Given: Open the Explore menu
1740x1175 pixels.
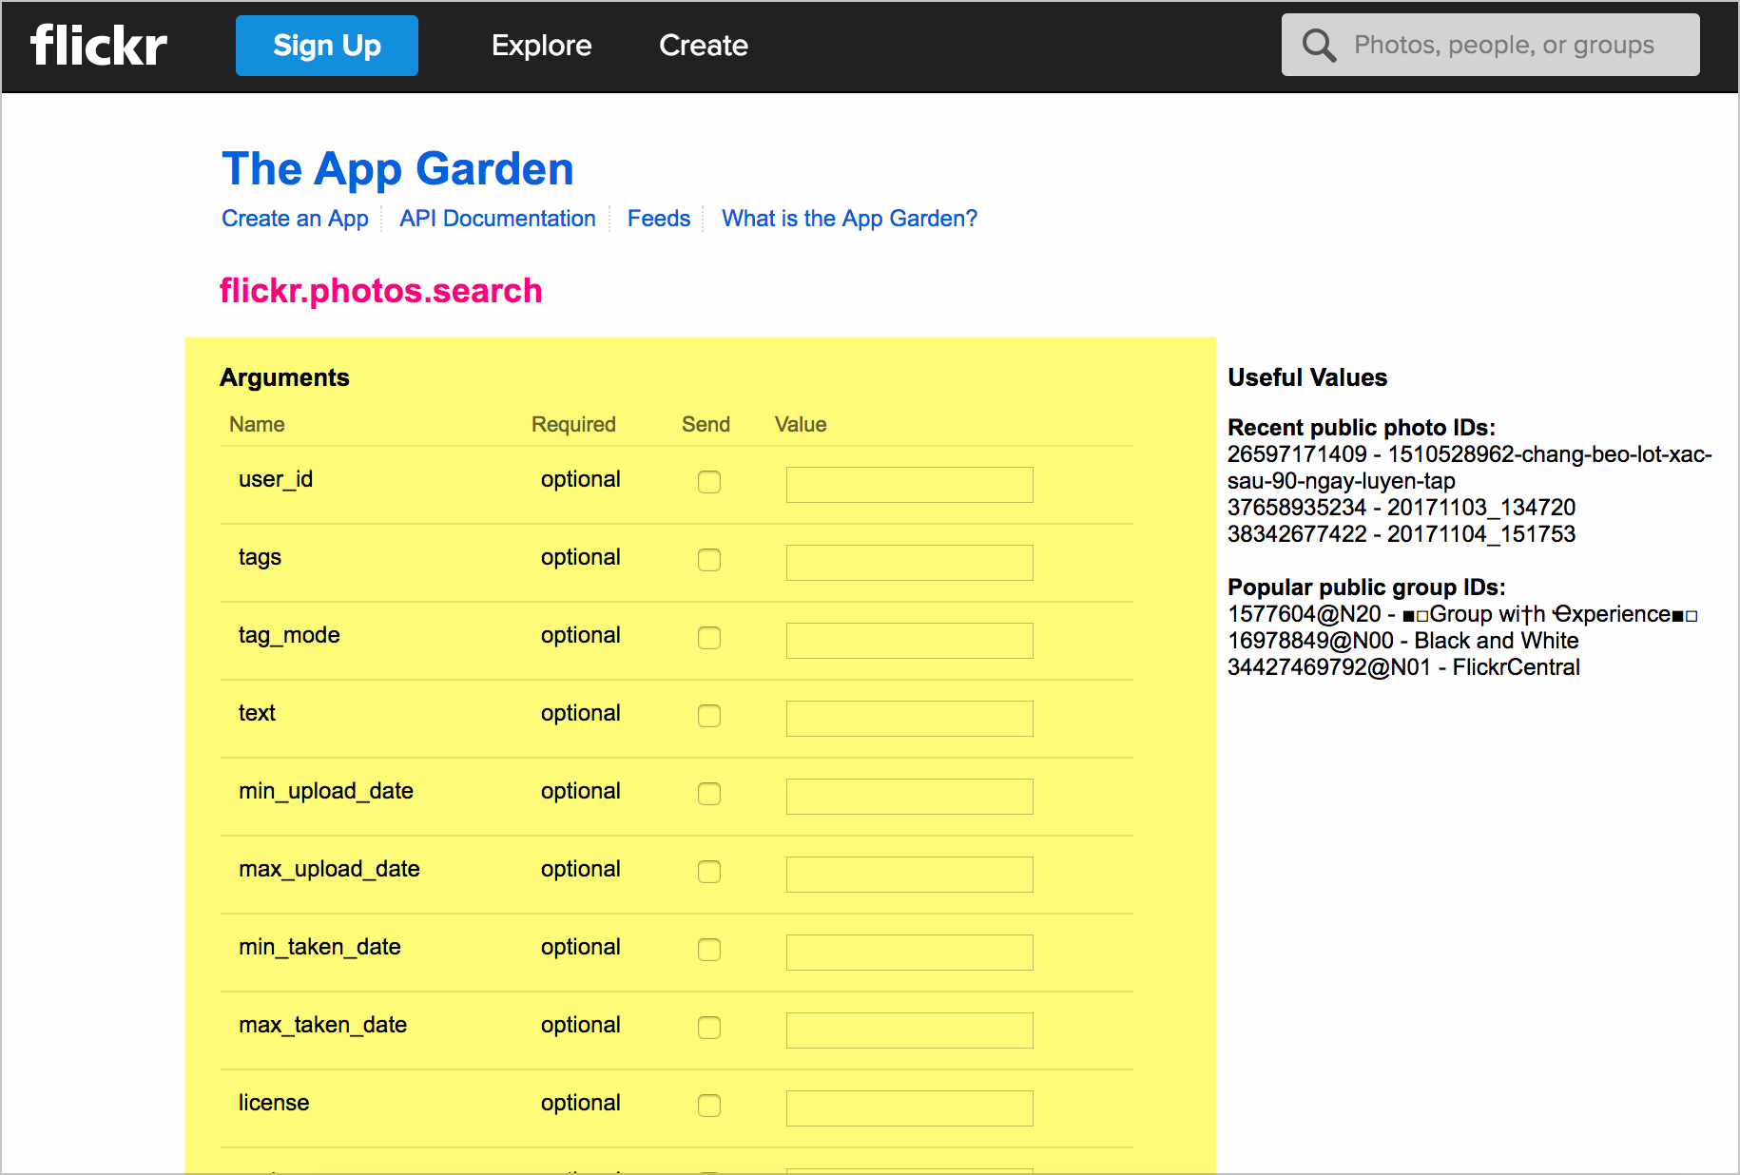Looking at the screenshot, I should (541, 46).
